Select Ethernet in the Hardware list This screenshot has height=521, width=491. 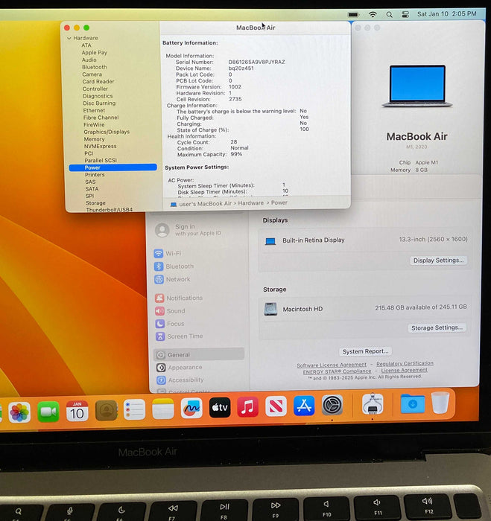94,110
